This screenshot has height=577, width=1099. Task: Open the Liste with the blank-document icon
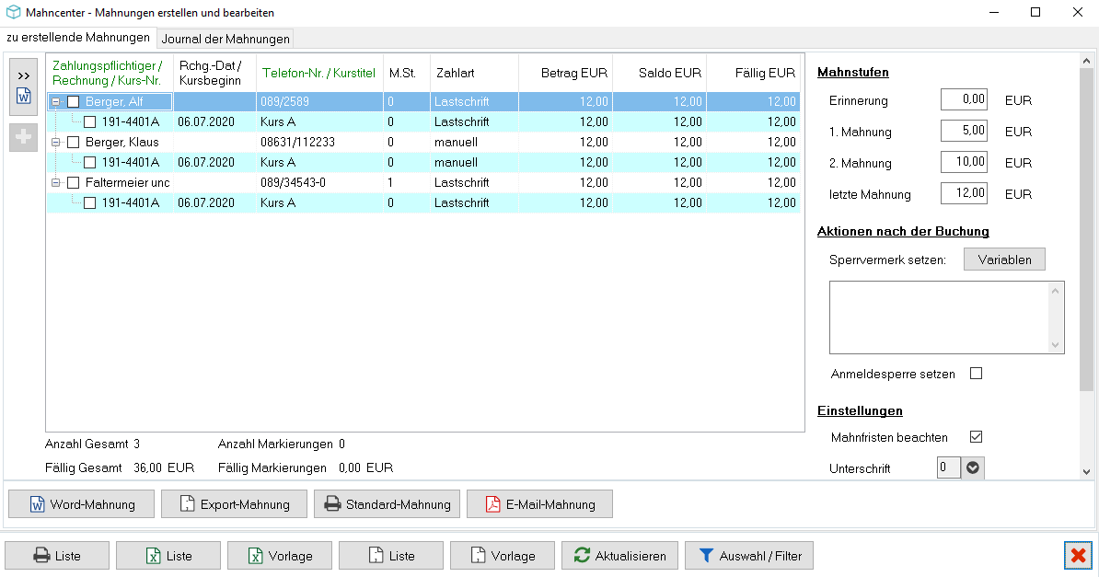391,555
